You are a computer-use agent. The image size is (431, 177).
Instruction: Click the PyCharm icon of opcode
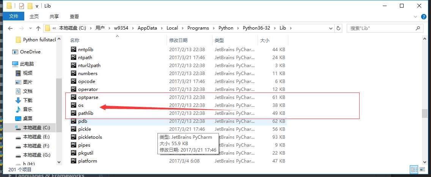click(x=73, y=81)
